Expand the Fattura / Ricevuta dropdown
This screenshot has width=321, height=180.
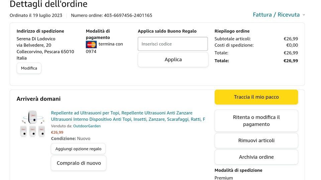coord(276,15)
